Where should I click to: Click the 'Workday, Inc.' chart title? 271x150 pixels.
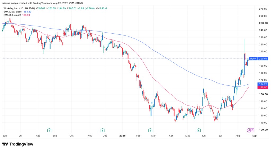pos(11,8)
